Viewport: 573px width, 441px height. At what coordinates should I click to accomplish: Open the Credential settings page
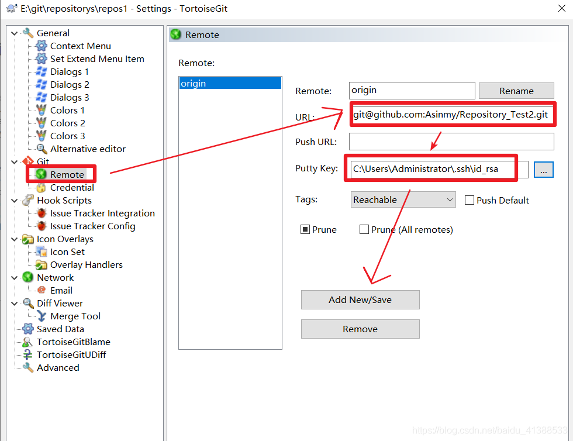[72, 187]
